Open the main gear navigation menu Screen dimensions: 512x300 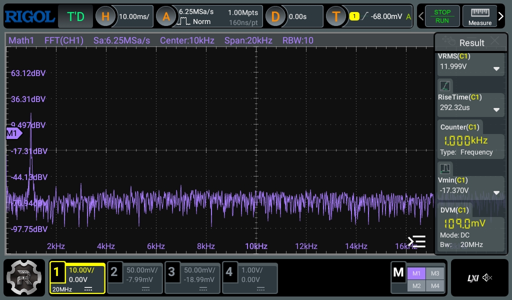[x=24, y=278]
